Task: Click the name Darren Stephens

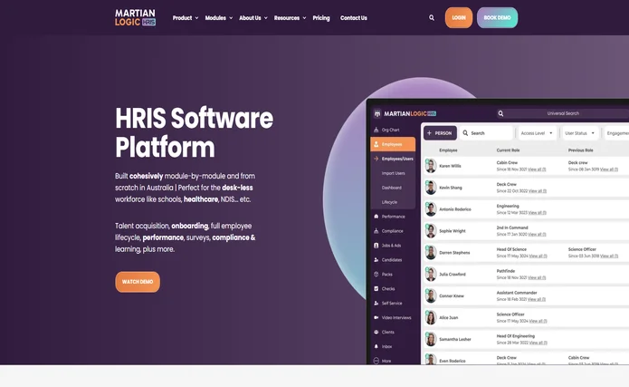Action: (x=454, y=253)
